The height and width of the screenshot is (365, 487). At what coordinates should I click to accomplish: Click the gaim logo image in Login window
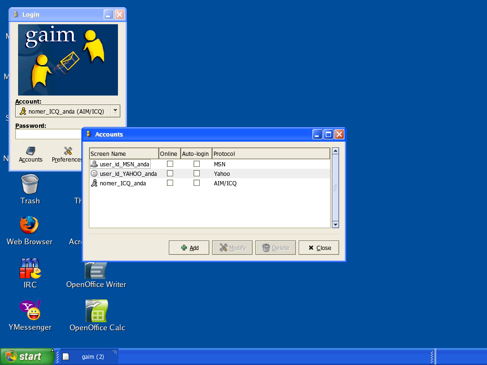coord(68,60)
